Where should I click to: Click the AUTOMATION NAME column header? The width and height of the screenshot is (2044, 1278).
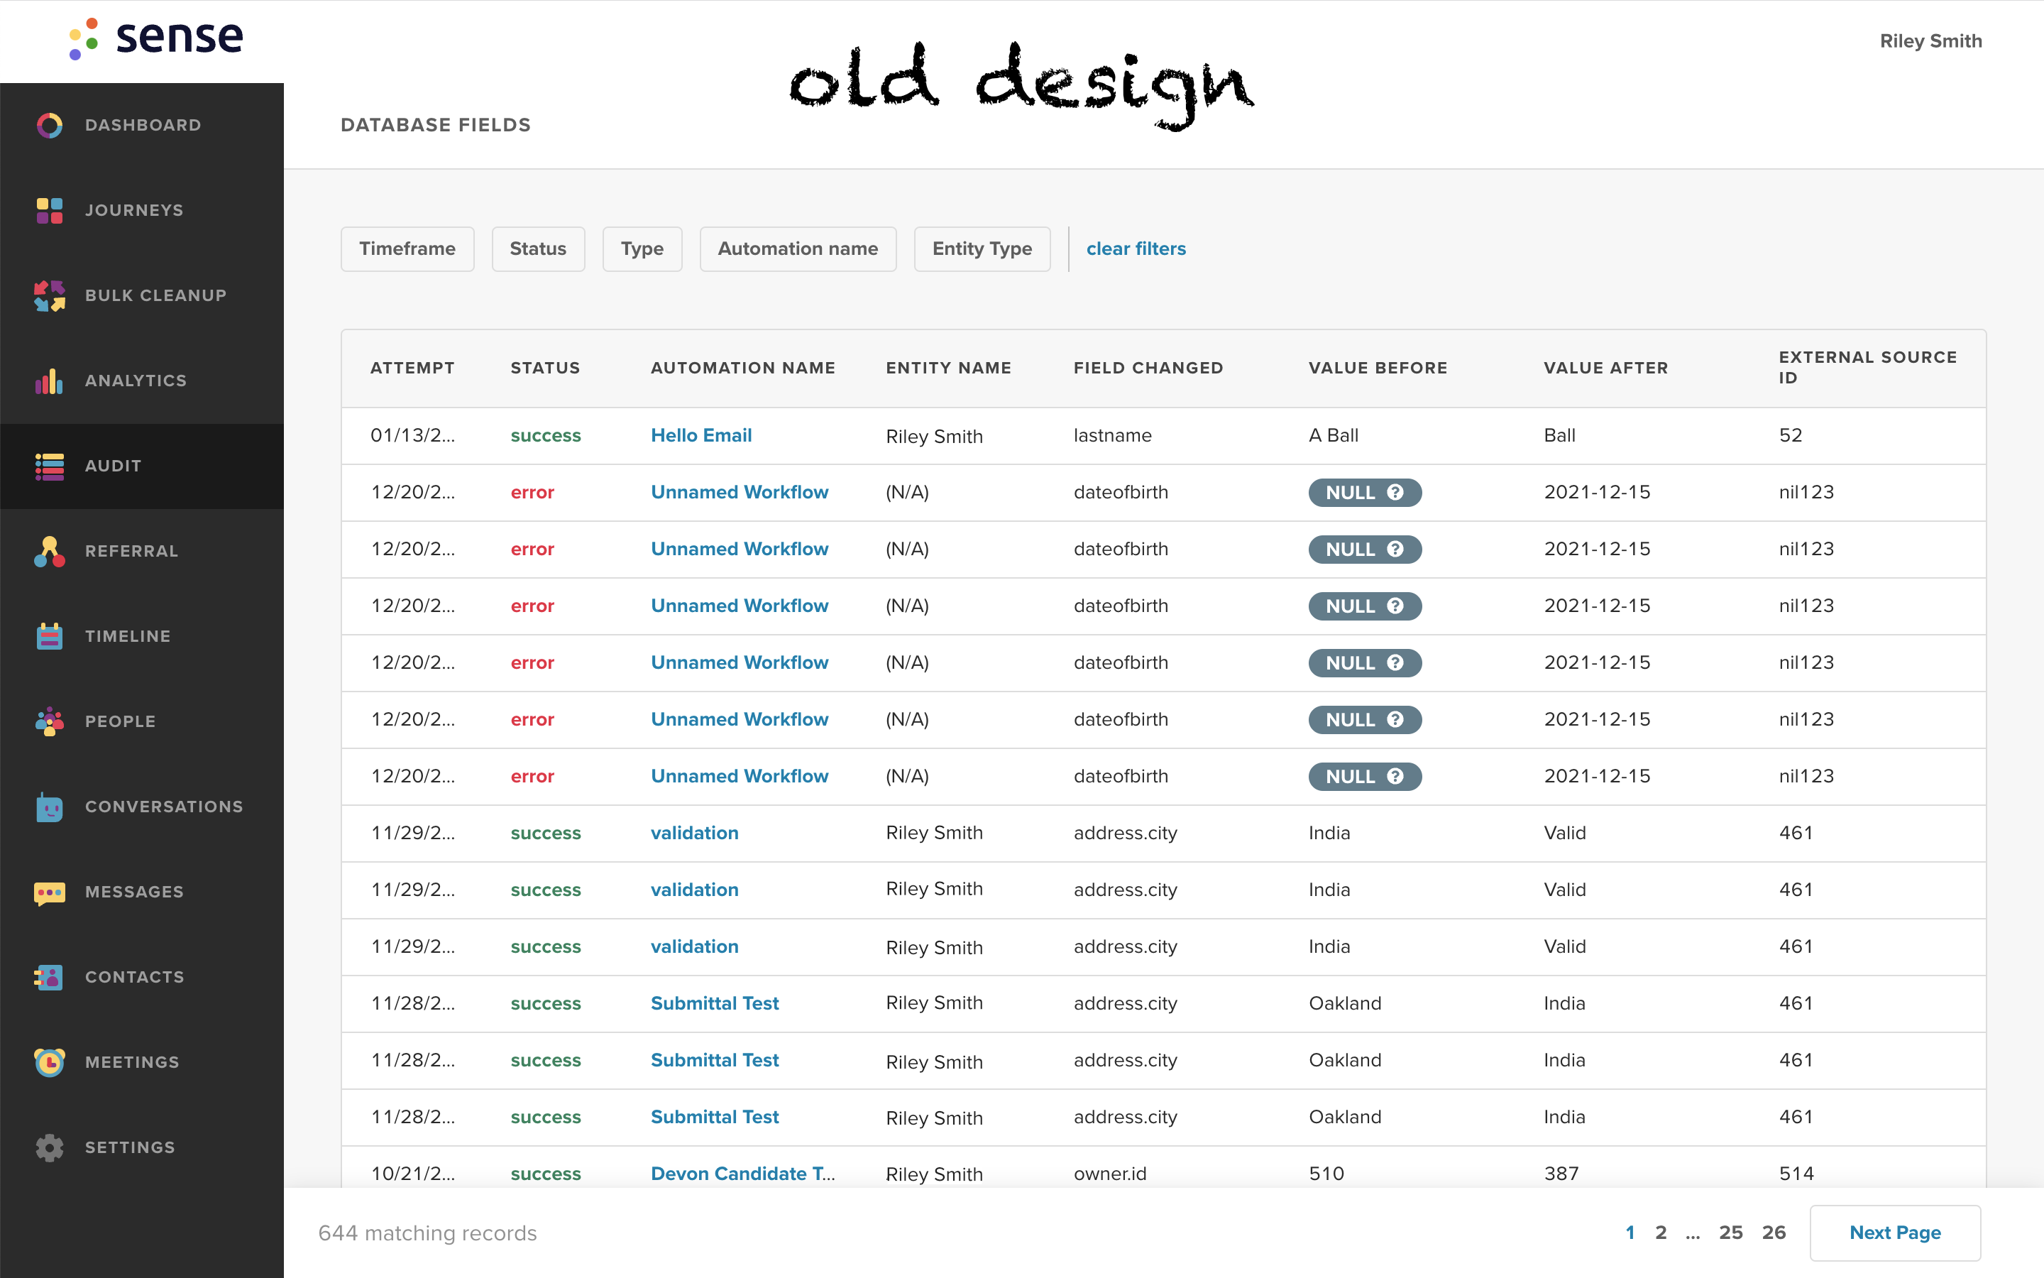(x=742, y=368)
